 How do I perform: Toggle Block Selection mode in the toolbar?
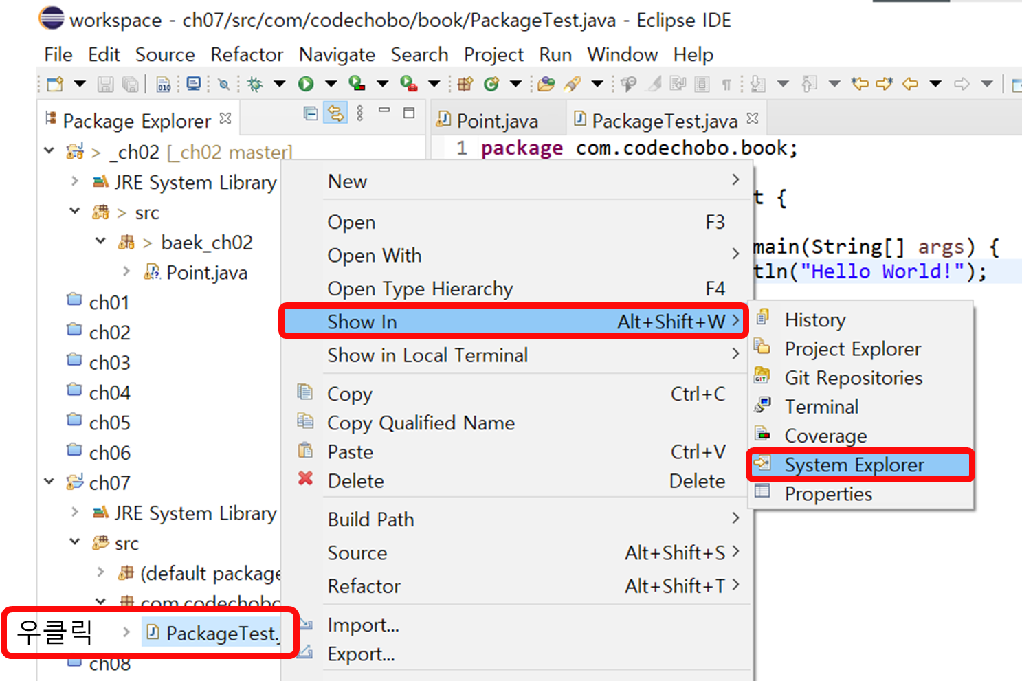[x=702, y=84]
